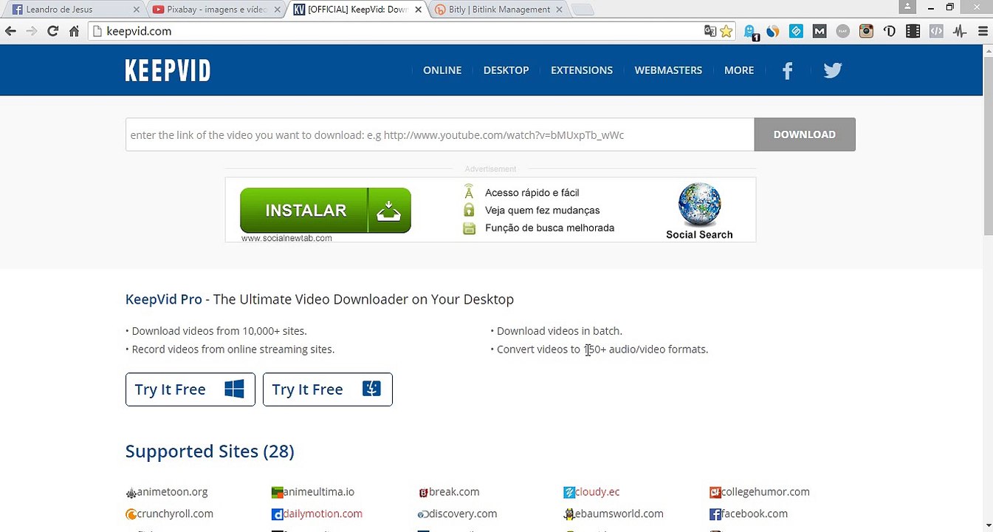Select the [OFFICIAL] KeepVid tab

pyautogui.click(x=358, y=10)
